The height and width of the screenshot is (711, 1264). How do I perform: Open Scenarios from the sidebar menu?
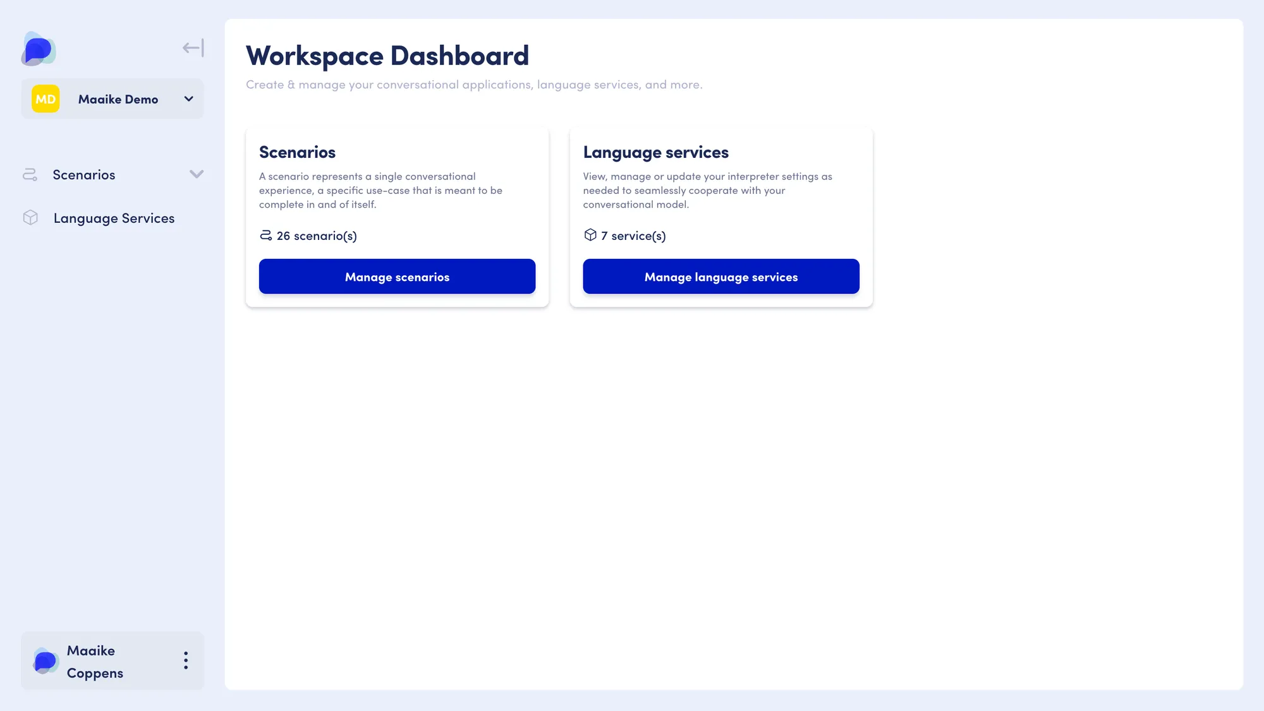pos(84,175)
